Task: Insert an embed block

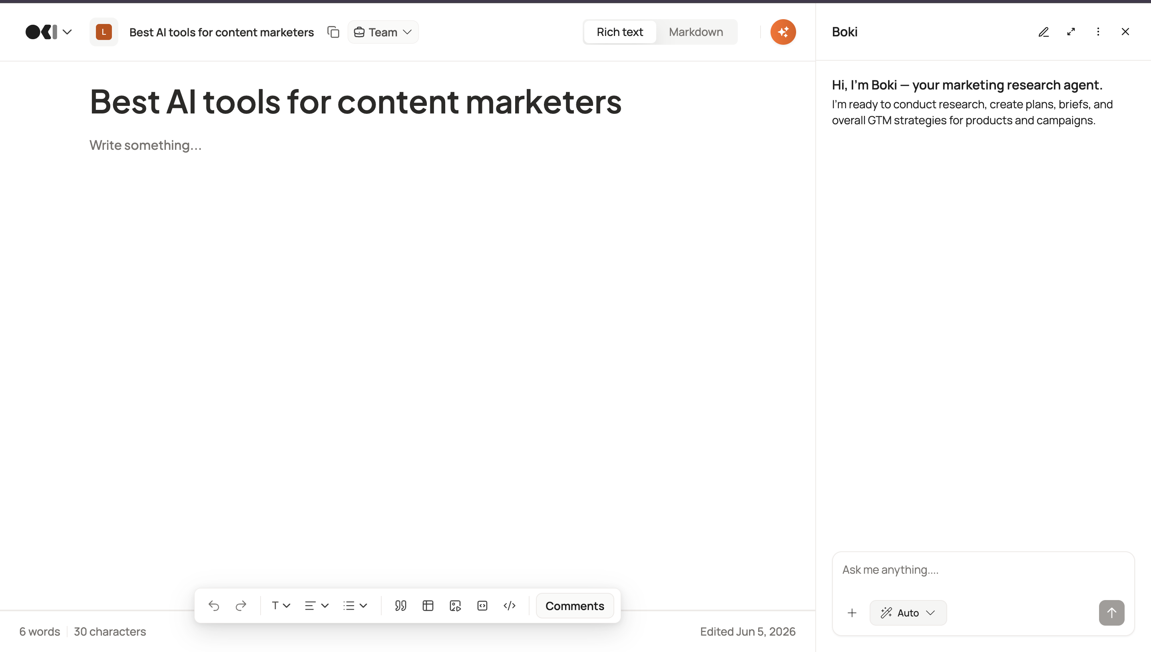Action: click(482, 605)
